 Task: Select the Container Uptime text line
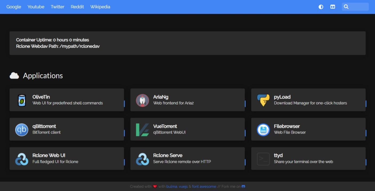(53, 40)
